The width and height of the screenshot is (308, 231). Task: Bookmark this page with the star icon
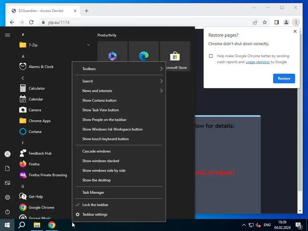265,22
